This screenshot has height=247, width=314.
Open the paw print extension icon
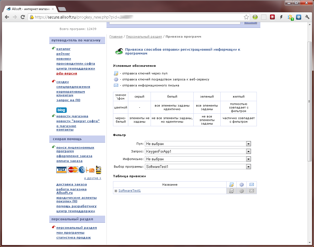(x=290, y=17)
